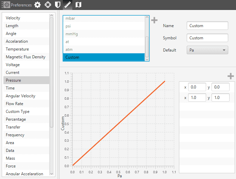The height and width of the screenshot is (179, 236).
Task: Select Angular Velocity category
Action: [26, 96]
